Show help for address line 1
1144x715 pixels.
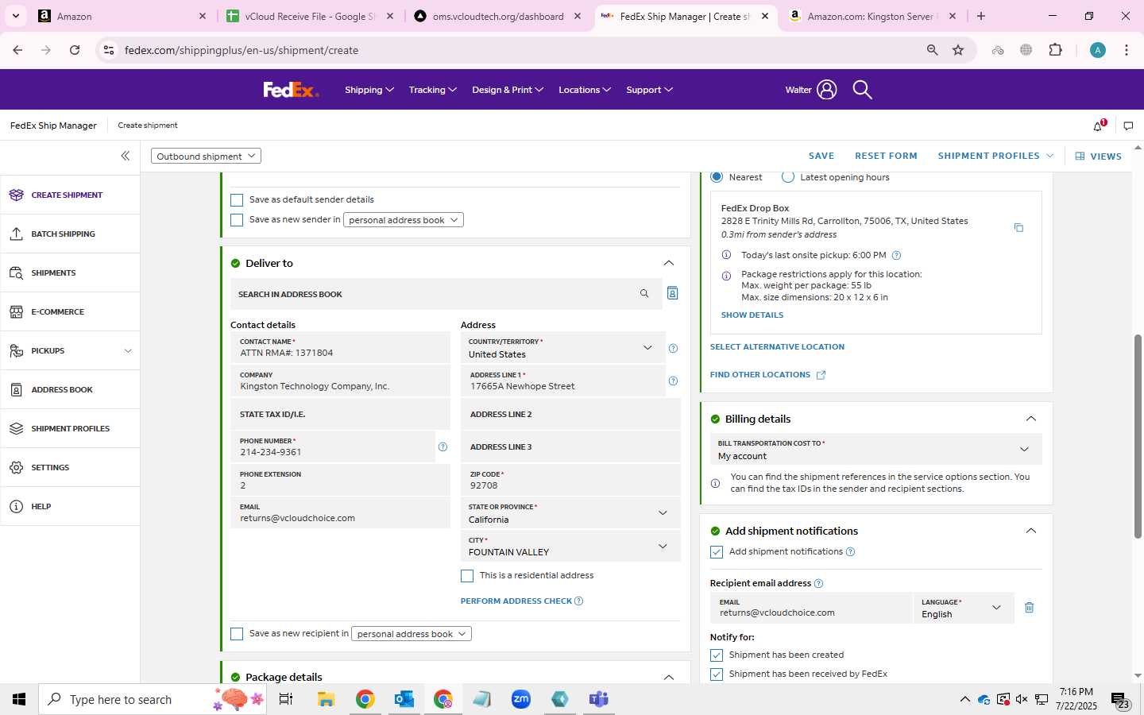coord(673,381)
